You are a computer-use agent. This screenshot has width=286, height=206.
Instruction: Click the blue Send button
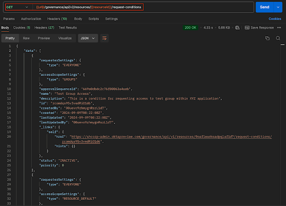coord(265,7)
